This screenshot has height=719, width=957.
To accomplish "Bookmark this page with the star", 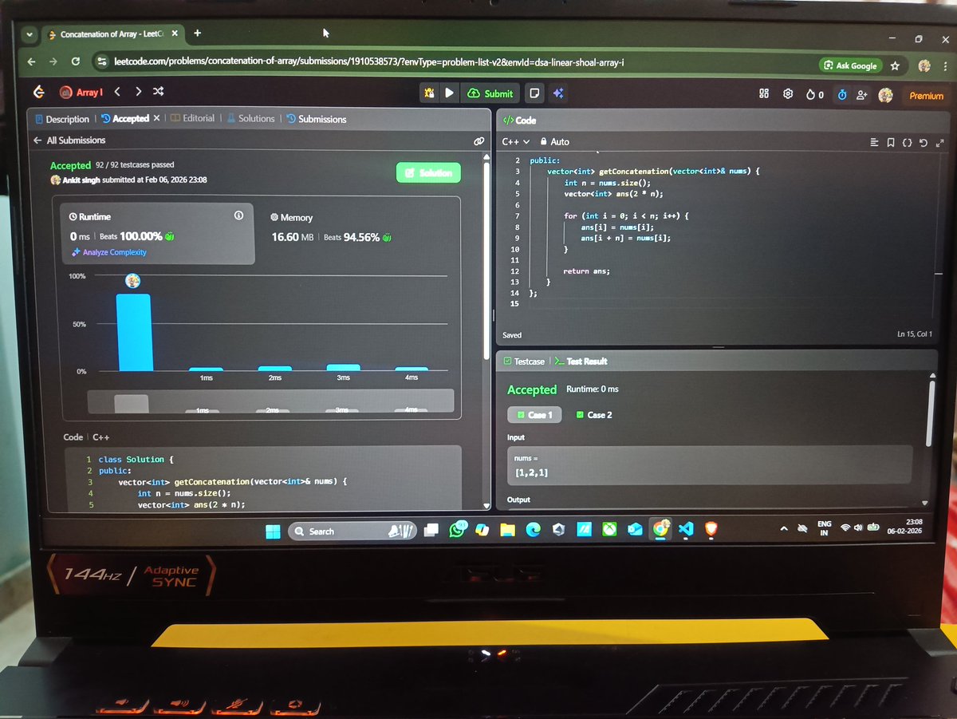I will tap(895, 65).
